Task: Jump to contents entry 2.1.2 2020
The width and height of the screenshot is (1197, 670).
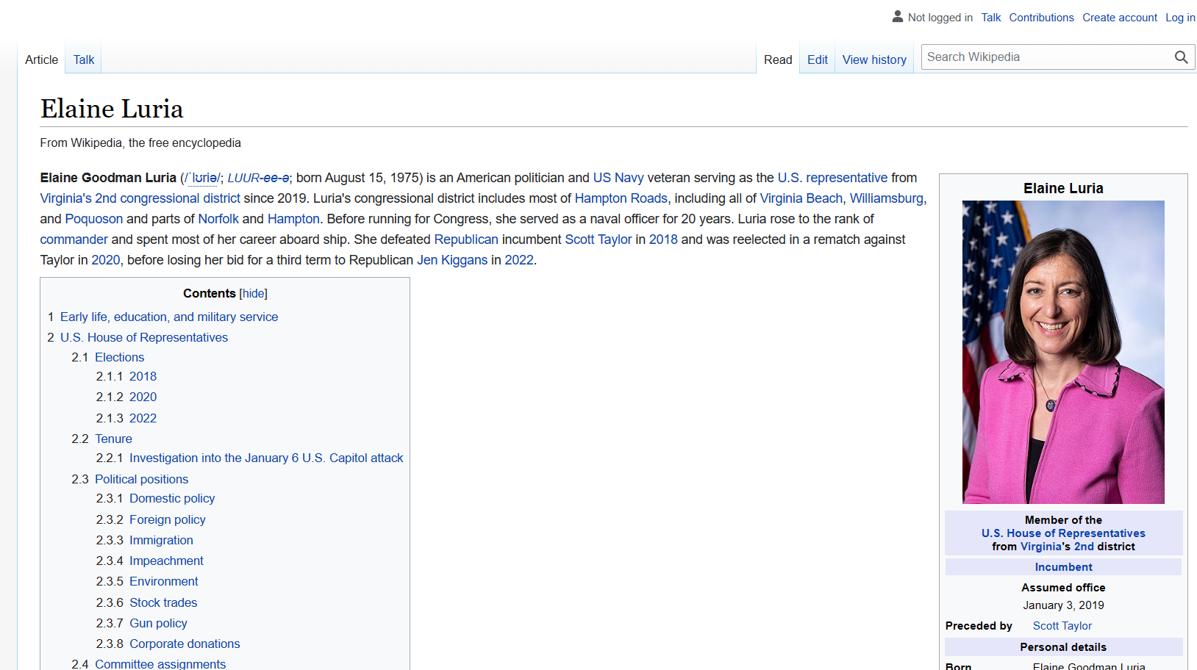Action: 143,397
